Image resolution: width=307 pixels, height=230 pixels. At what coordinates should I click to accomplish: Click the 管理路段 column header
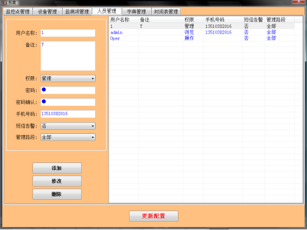280,19
